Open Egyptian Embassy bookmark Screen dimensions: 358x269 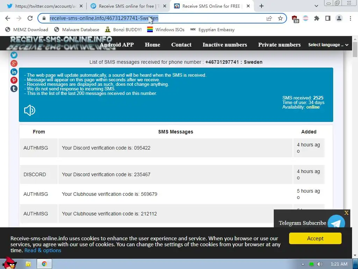tap(212, 29)
